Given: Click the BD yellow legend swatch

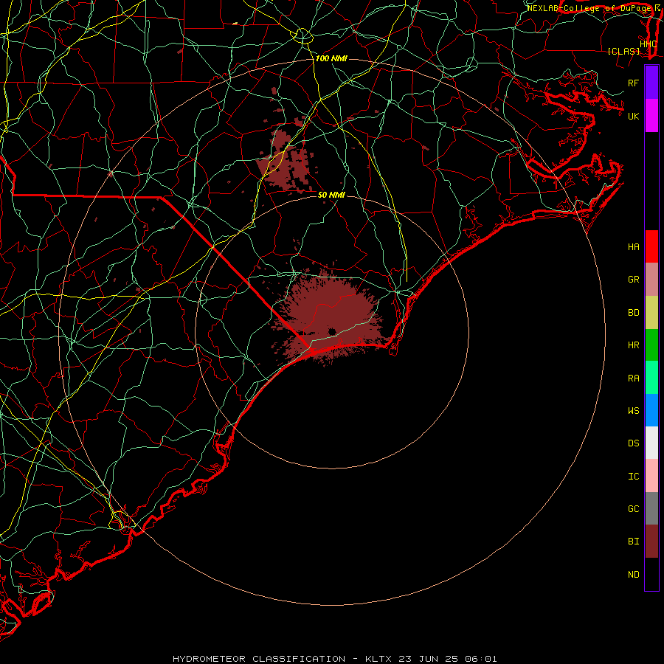Looking at the screenshot, I should pyautogui.click(x=651, y=313).
